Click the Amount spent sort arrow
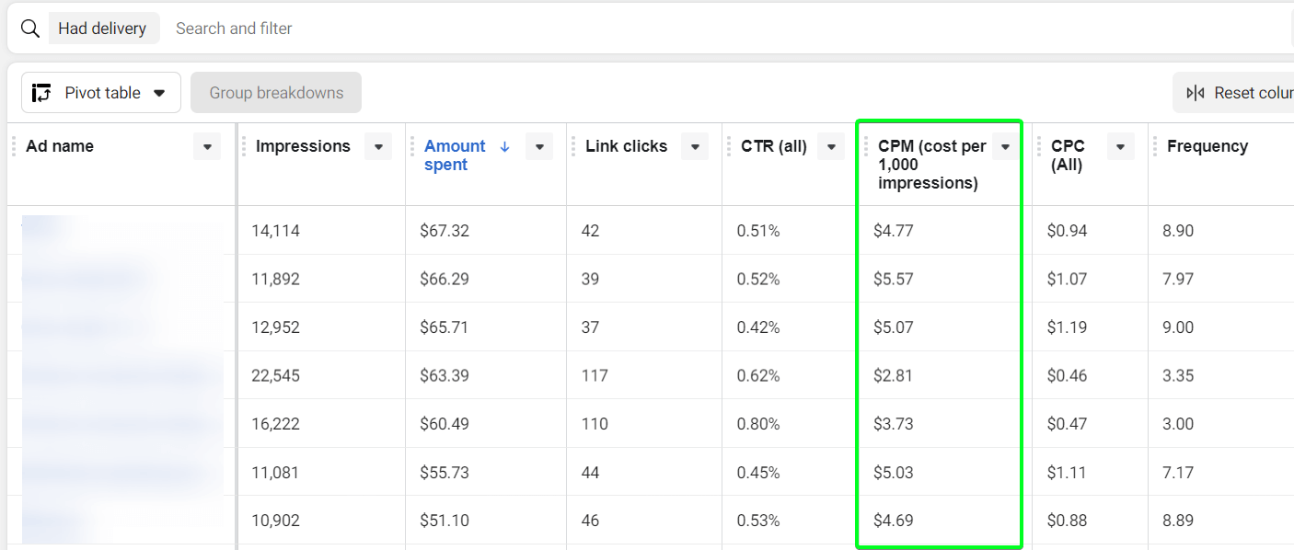This screenshot has height=550, width=1294. [504, 146]
